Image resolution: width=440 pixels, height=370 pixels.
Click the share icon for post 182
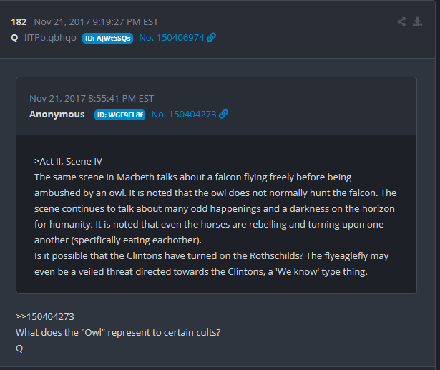[401, 21]
